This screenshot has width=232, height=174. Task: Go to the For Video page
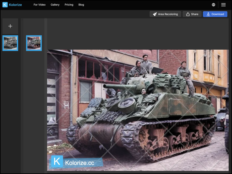(x=40, y=5)
